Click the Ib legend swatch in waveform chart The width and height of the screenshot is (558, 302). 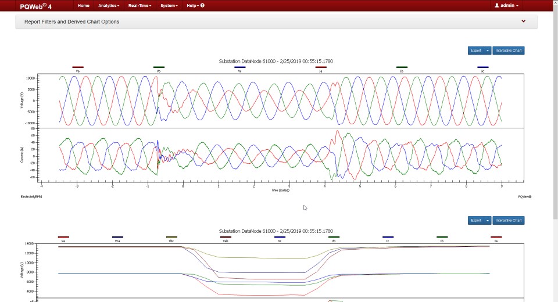coord(402,67)
